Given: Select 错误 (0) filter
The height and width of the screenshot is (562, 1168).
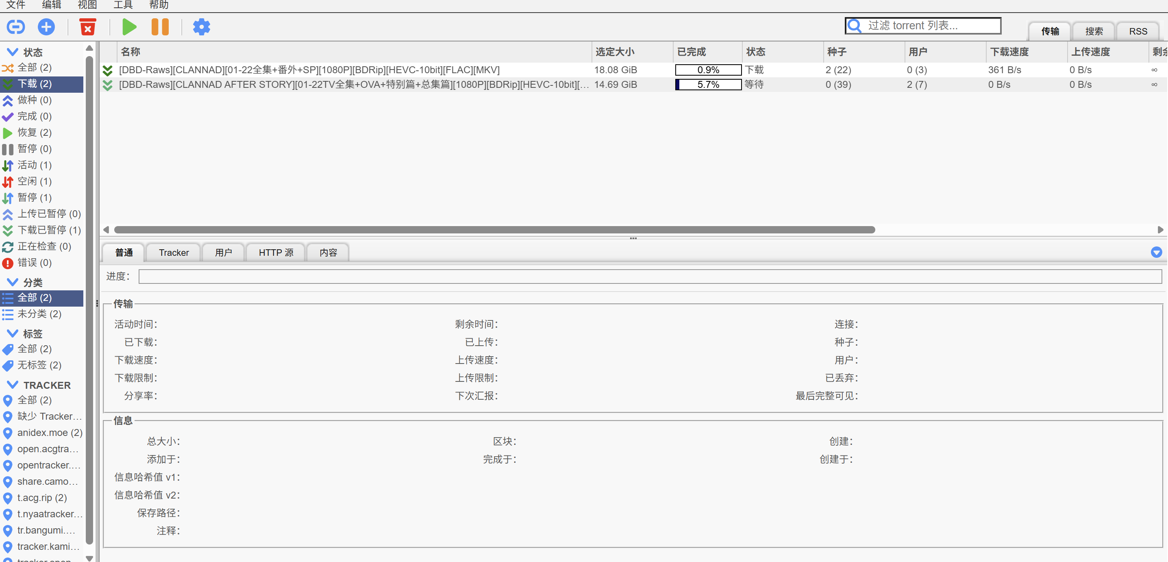Looking at the screenshot, I should tap(42, 263).
